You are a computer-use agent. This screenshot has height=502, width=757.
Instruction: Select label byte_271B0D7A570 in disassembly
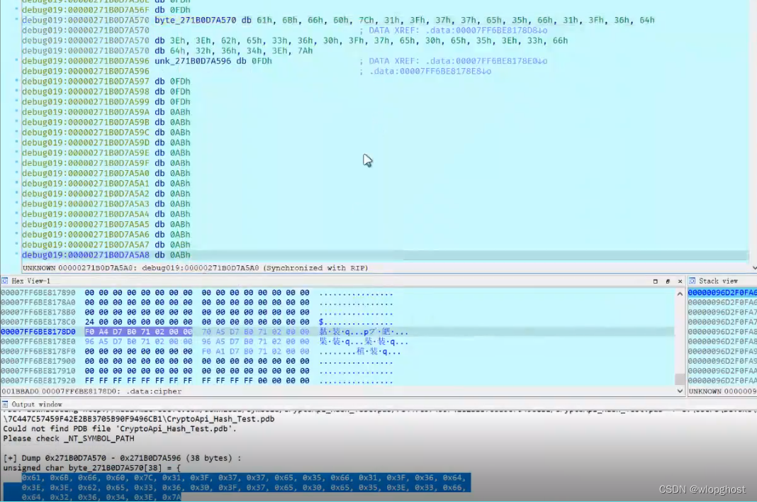(x=196, y=21)
